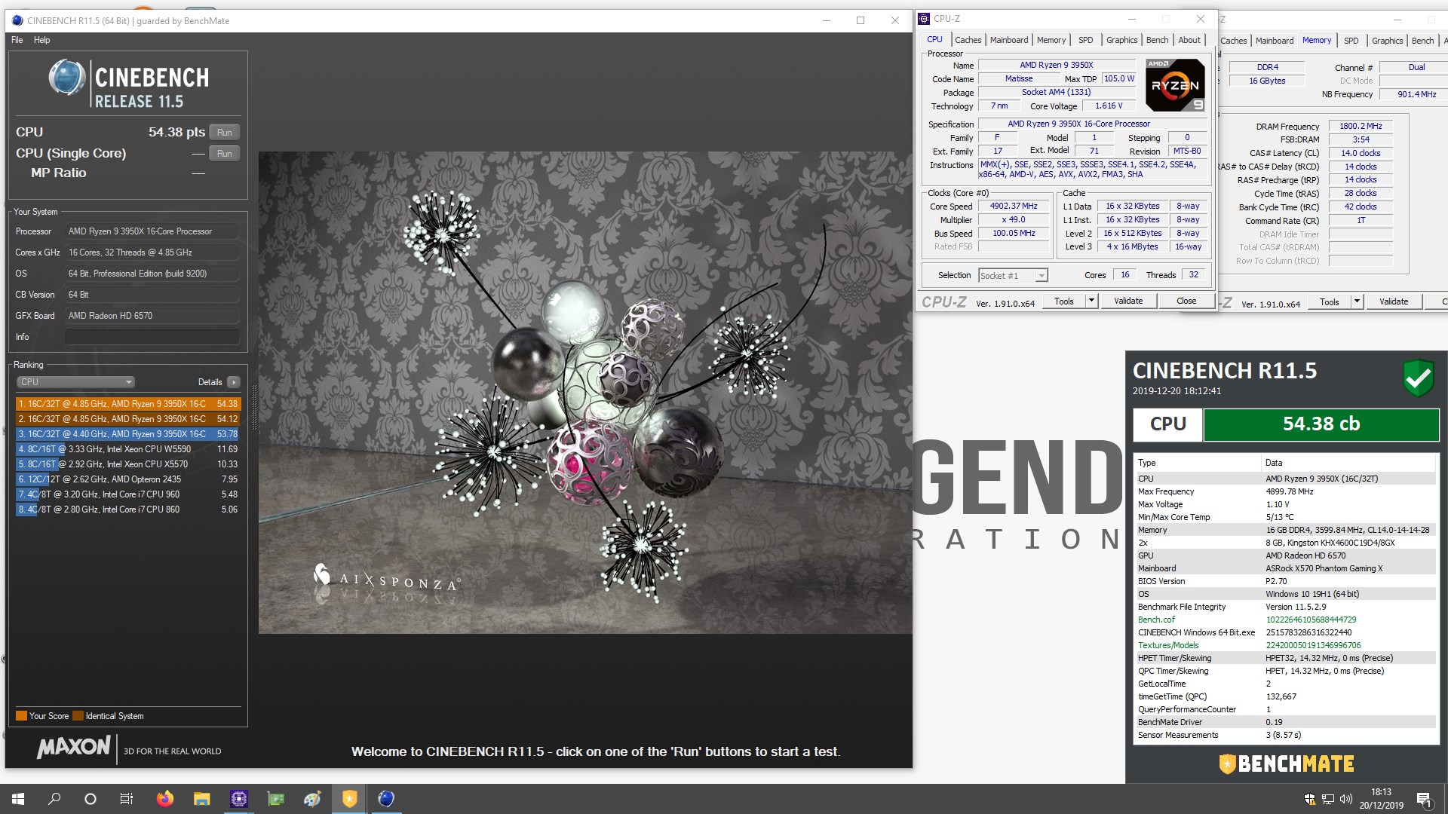Click the Cinebench sphere logo
Viewport: 1448px width, 814px height.
coord(67,78)
